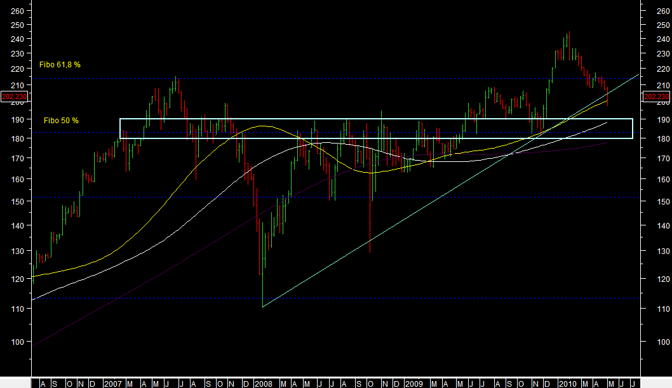Click the 260 value on the left price axis
Viewport: 672px width, 388px height.
(x=17, y=11)
